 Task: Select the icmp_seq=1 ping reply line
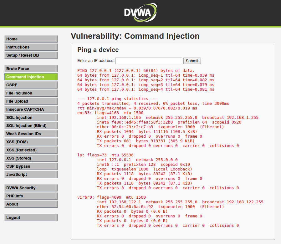click(146, 75)
